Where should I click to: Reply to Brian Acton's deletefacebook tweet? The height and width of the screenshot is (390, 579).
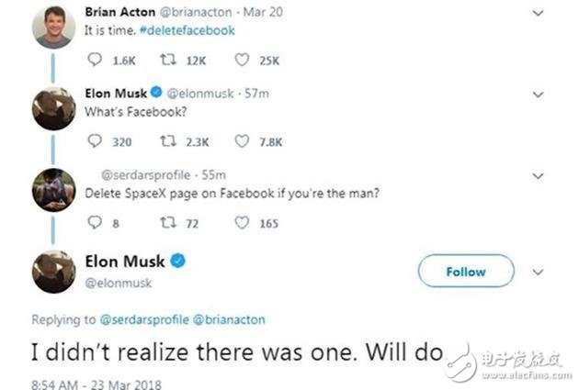pos(96,61)
